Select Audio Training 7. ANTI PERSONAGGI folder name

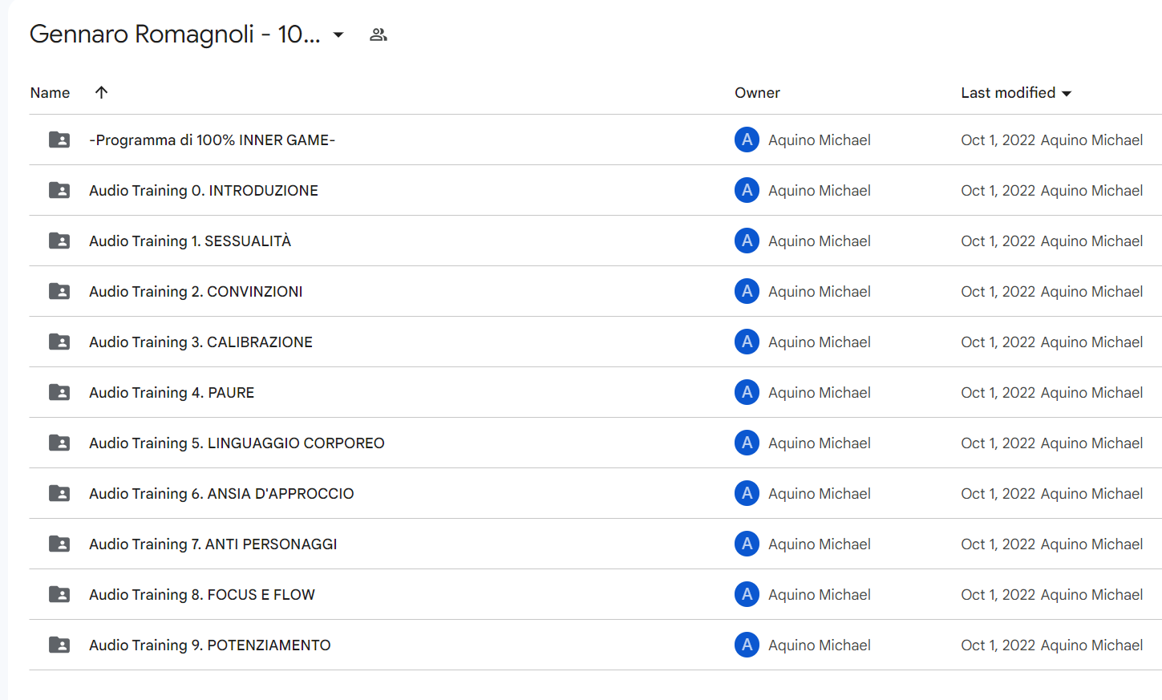coord(213,544)
